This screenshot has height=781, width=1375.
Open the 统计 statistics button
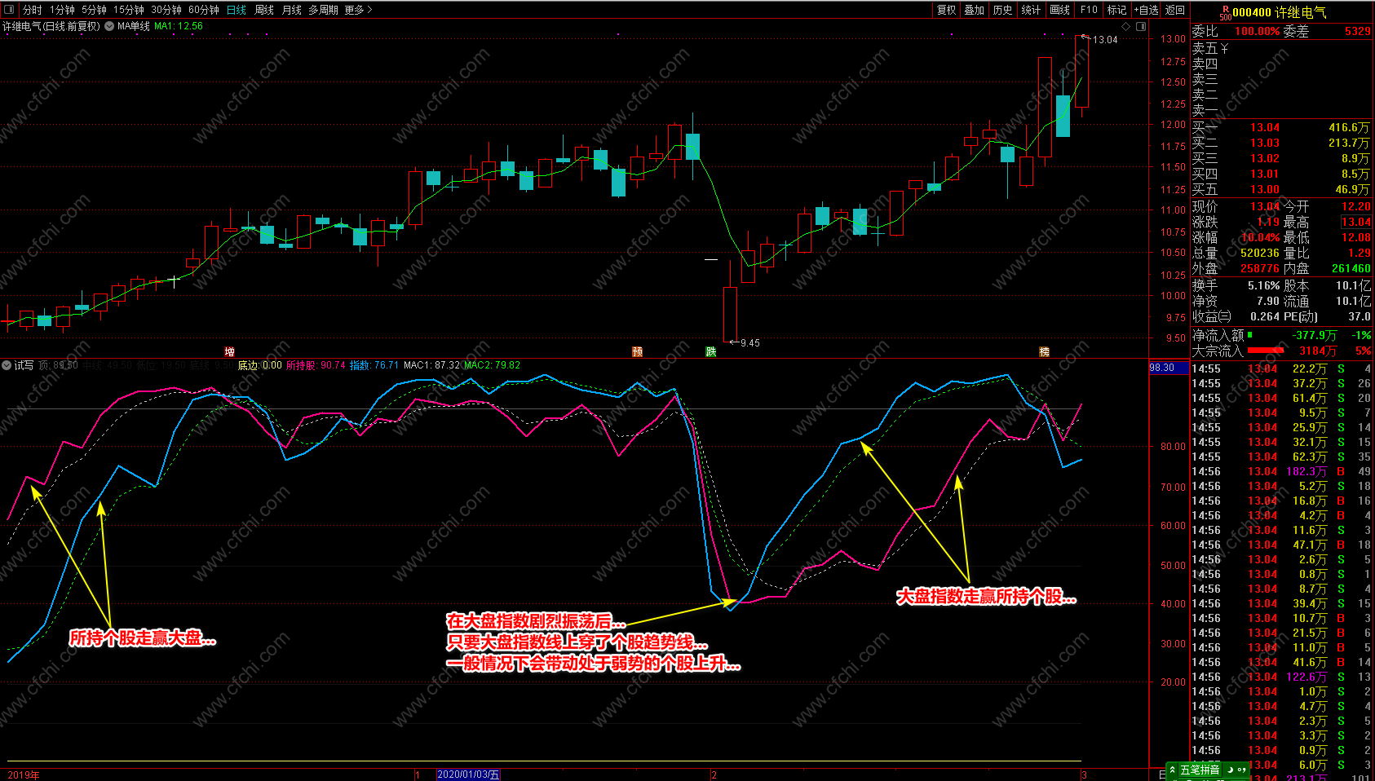coord(1031,10)
